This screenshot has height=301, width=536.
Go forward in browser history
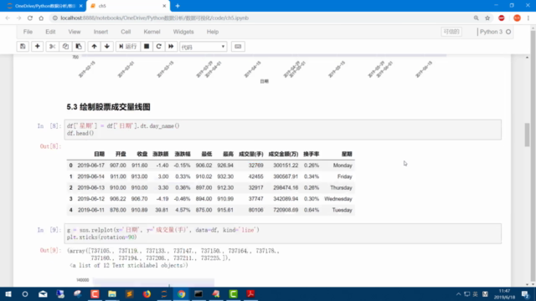pos(18,18)
